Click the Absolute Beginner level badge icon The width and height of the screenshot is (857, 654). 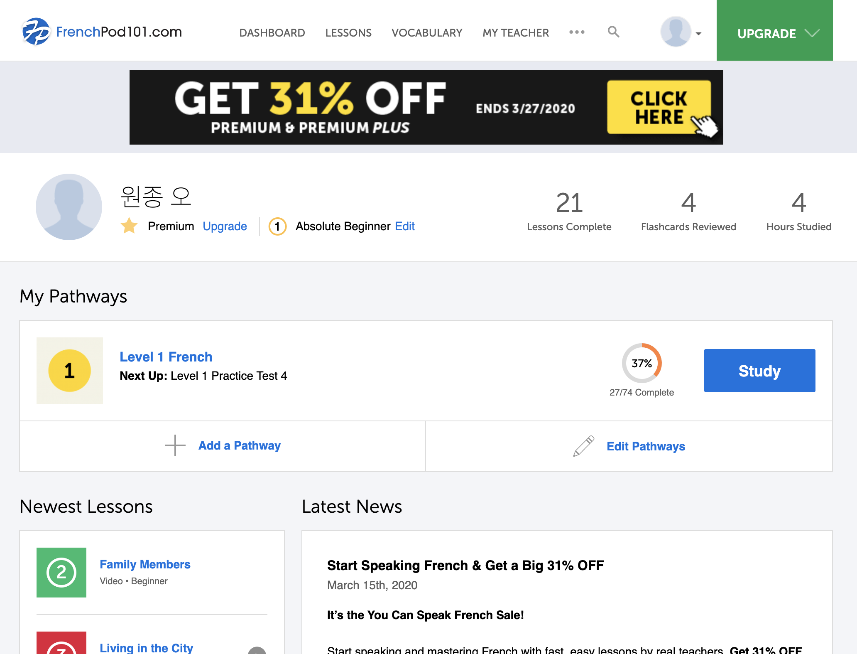coord(277,226)
